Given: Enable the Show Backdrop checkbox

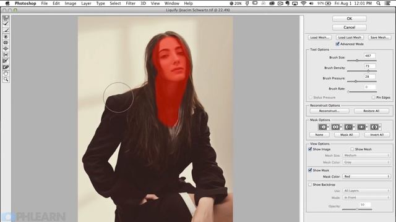Looking at the screenshot, I should [310, 184].
